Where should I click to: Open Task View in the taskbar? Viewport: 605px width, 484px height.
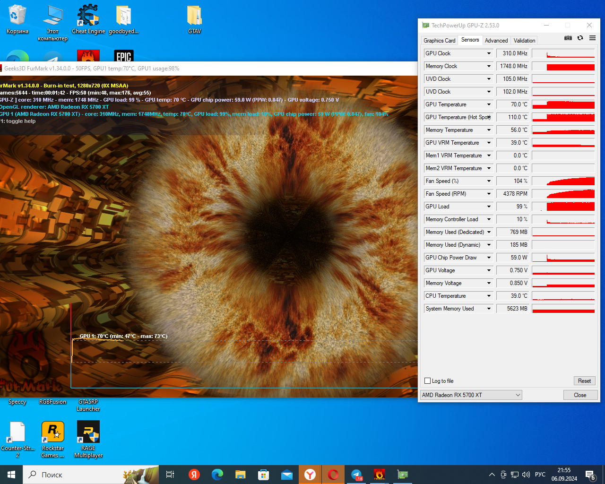pos(170,475)
